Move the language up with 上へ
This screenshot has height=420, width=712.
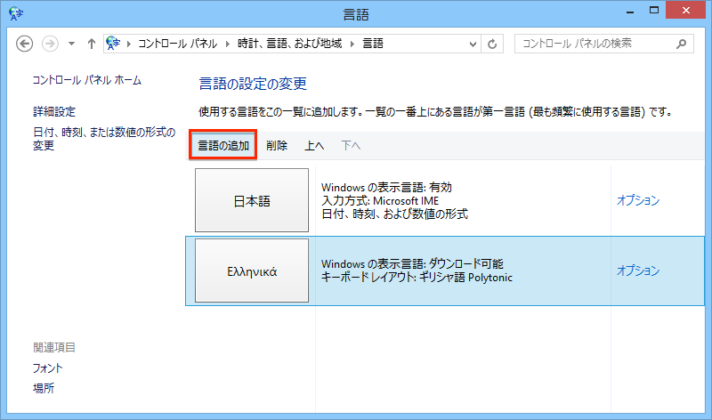pos(314,145)
